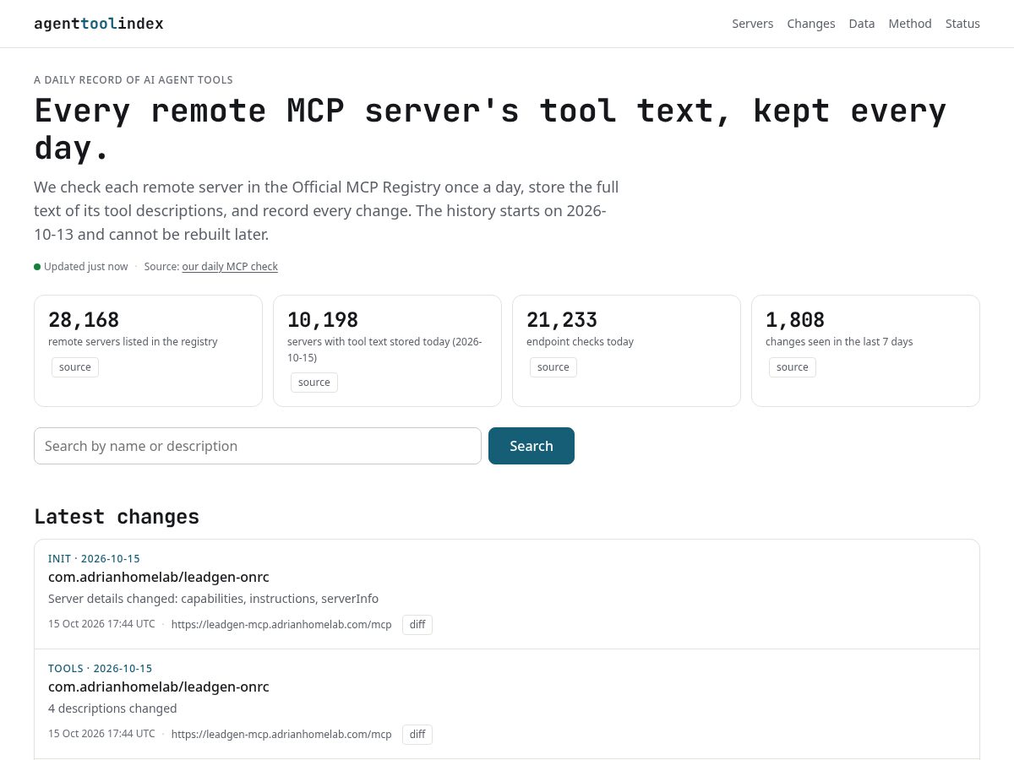Click the 28,168 registry count
Image resolution: width=1014 pixels, height=760 pixels.
click(84, 320)
